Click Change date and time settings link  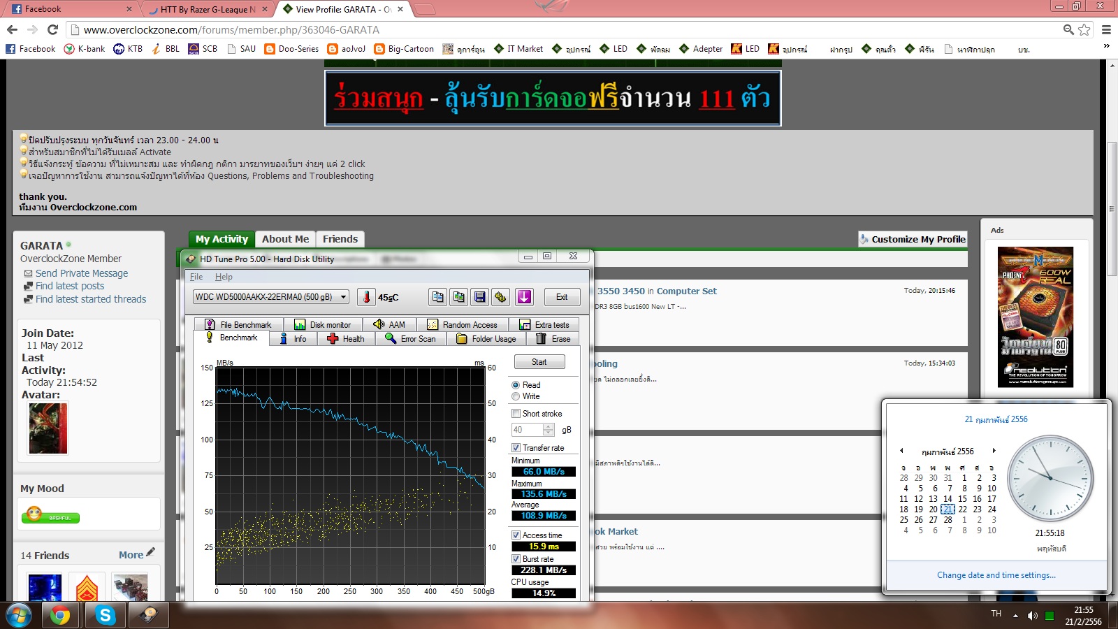click(x=996, y=575)
